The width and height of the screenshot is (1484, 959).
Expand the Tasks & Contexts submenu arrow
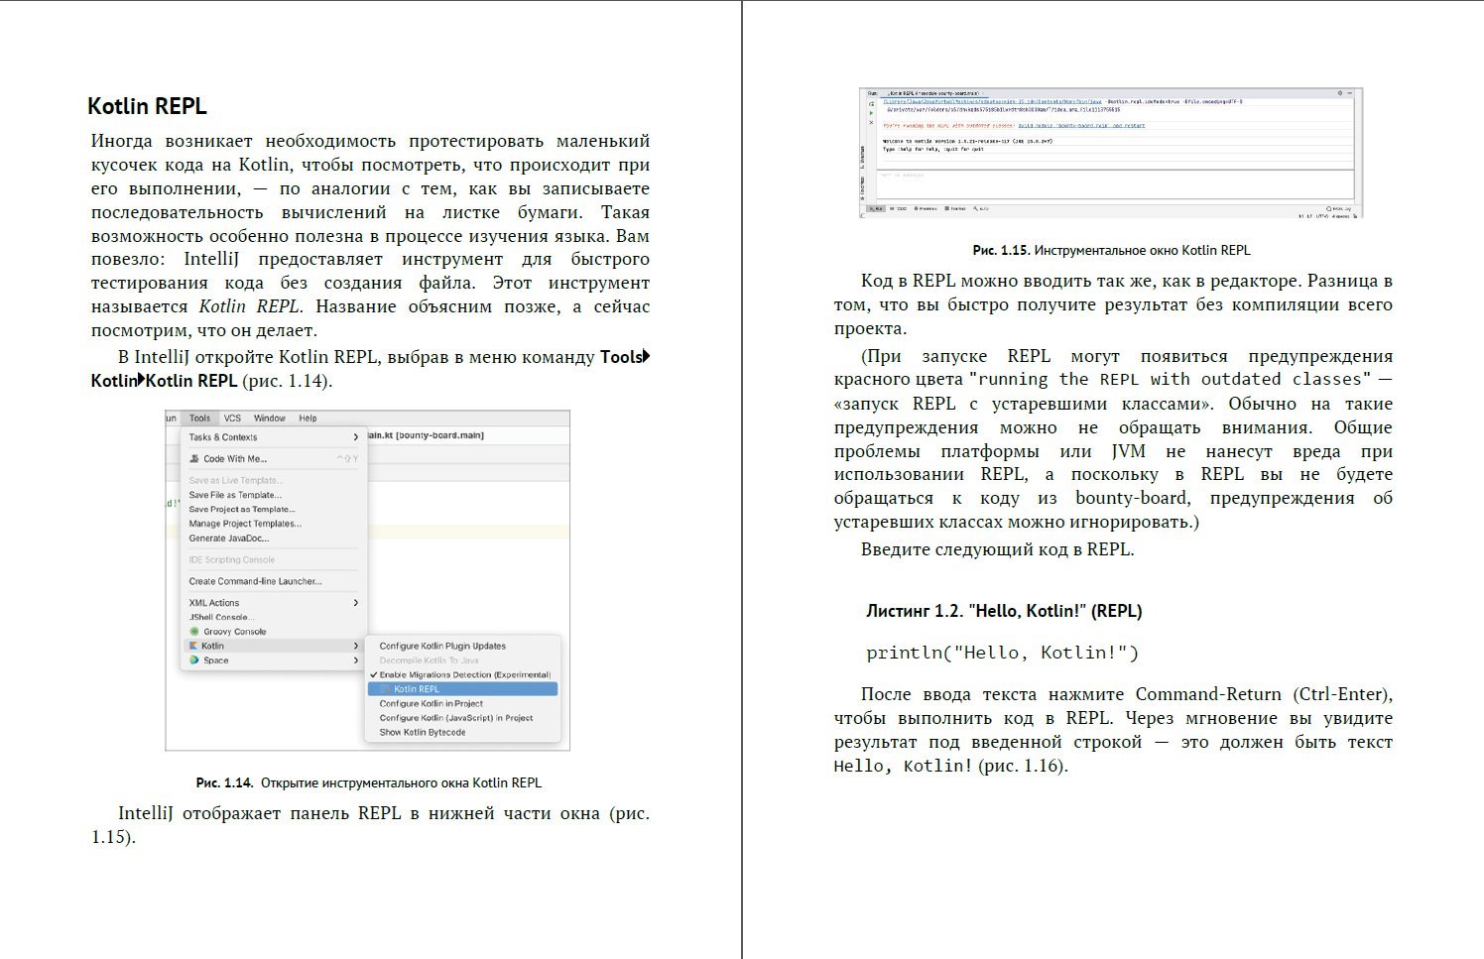coord(355,437)
